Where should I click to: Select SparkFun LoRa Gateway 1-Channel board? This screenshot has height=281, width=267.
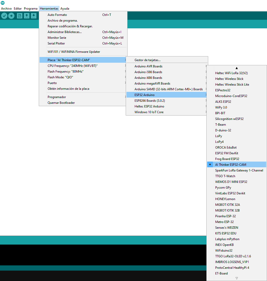pyautogui.click(x=237, y=170)
